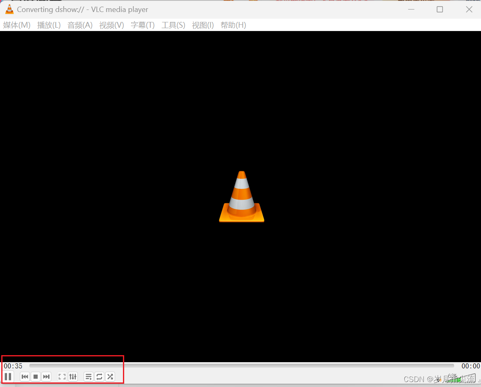Open the 字幕(T) menu
Screen dimensions: 481x387
click(143, 25)
